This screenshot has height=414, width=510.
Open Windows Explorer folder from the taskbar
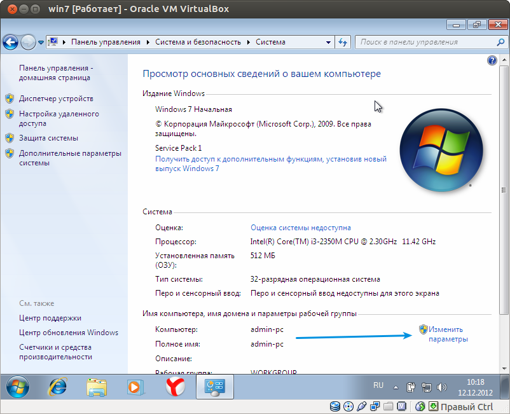coord(97,387)
